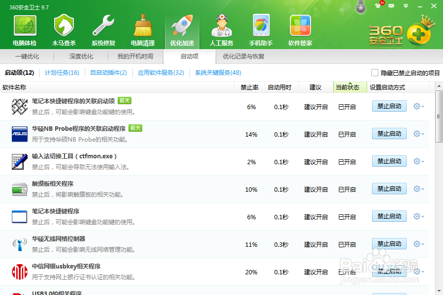Click the ASUS icon of 华硕NB Probe
The height and width of the screenshot is (295, 443).
pos(20,134)
